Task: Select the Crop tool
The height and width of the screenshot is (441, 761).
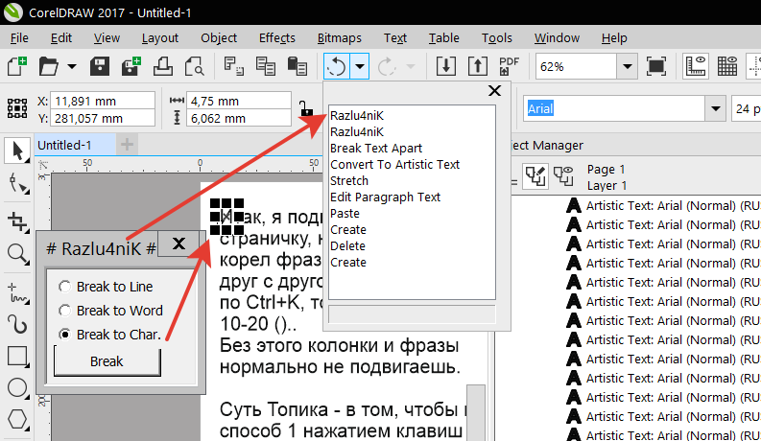Action: pos(16,222)
